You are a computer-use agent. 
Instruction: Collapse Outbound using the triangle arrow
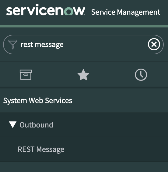click(x=13, y=125)
